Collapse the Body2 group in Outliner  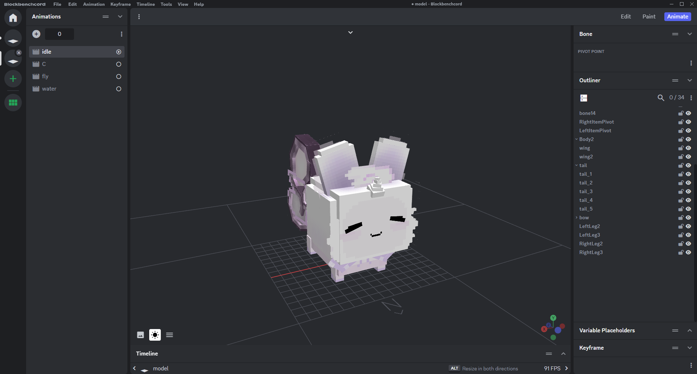point(576,140)
